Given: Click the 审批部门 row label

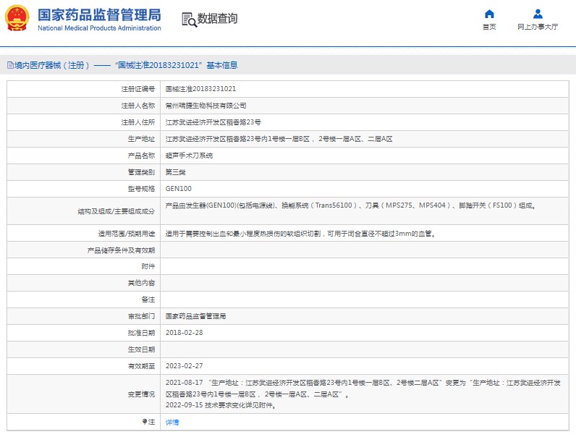Looking at the screenshot, I should click(x=141, y=316).
